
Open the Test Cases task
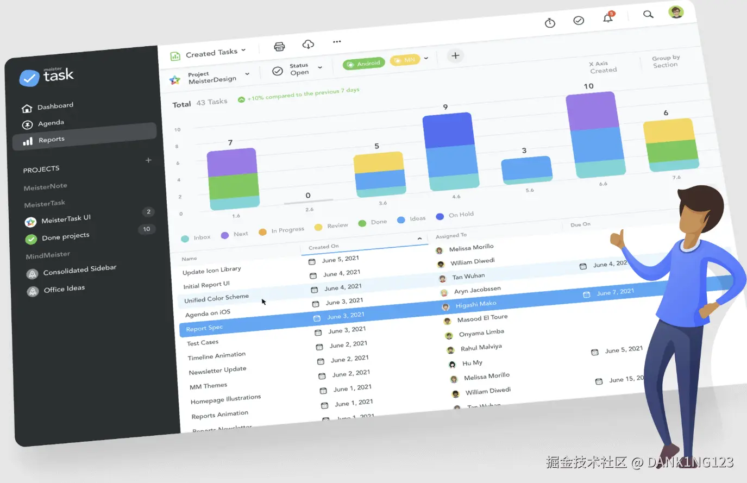coord(203,343)
